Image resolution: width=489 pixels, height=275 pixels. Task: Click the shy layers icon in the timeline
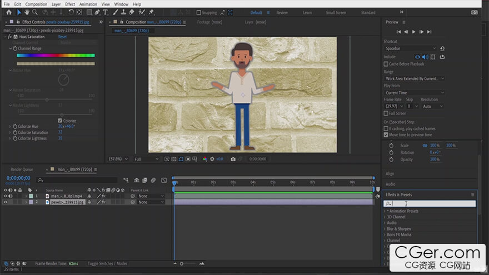pos(137,180)
